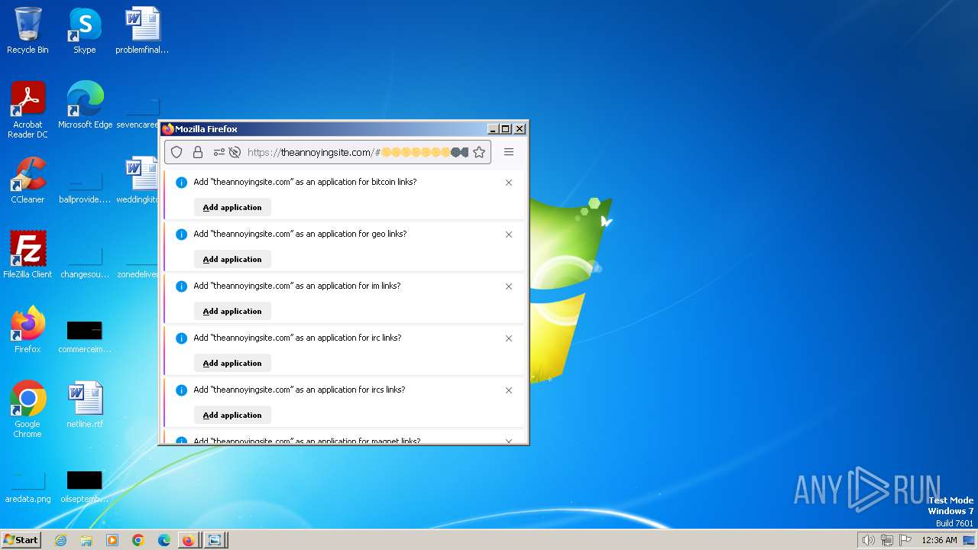Select the FileZilla Client desktop shortcut
This screenshot has width=978, height=550.
(x=28, y=254)
